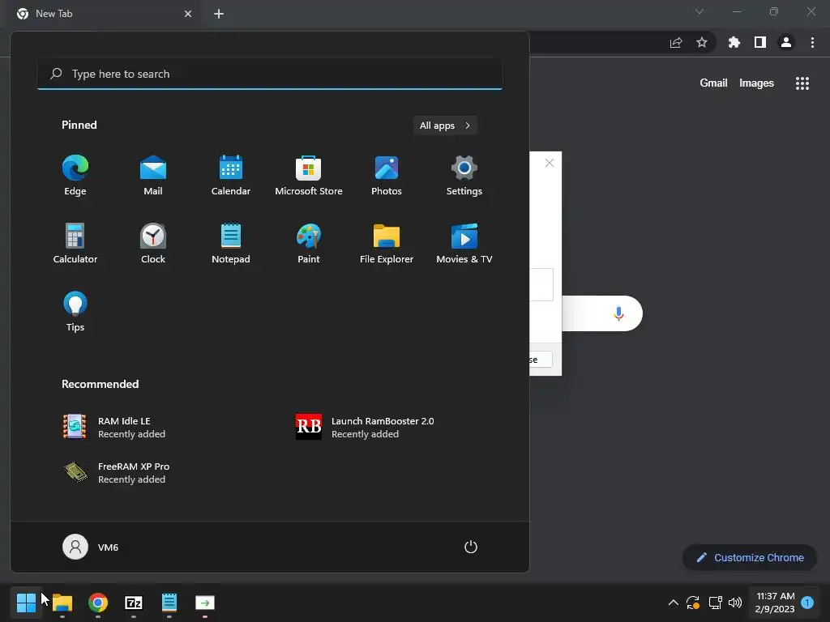
Task: Open the clock and date flyout
Action: (x=775, y=603)
